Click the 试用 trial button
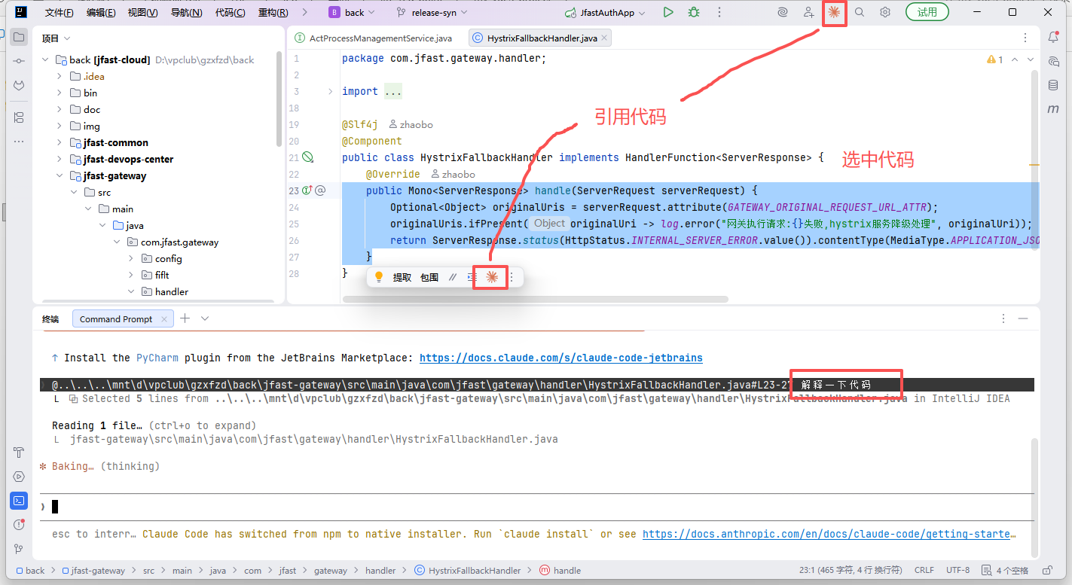Screen dimensions: 1072x585 coord(927,12)
